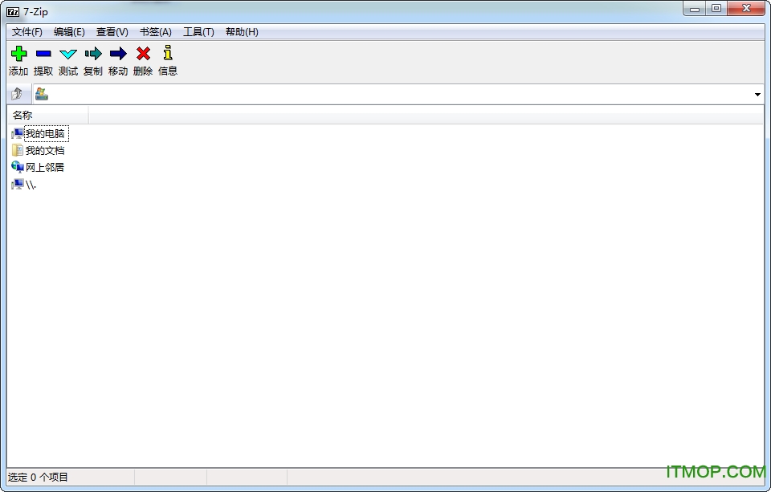This screenshot has height=492, width=771.
Task: Click inside the address path field
Action: point(394,95)
